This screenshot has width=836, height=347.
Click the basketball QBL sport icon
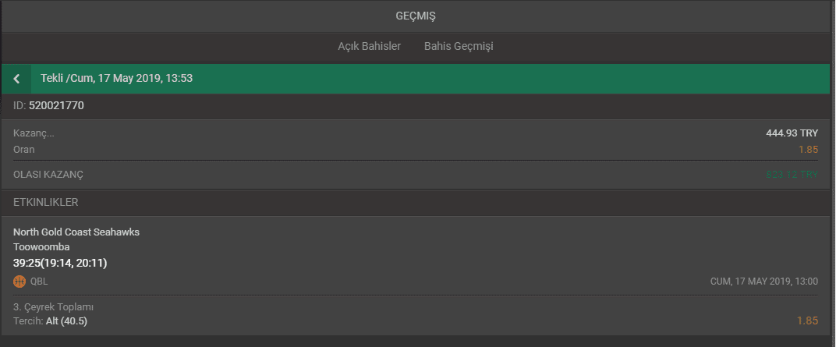click(19, 281)
